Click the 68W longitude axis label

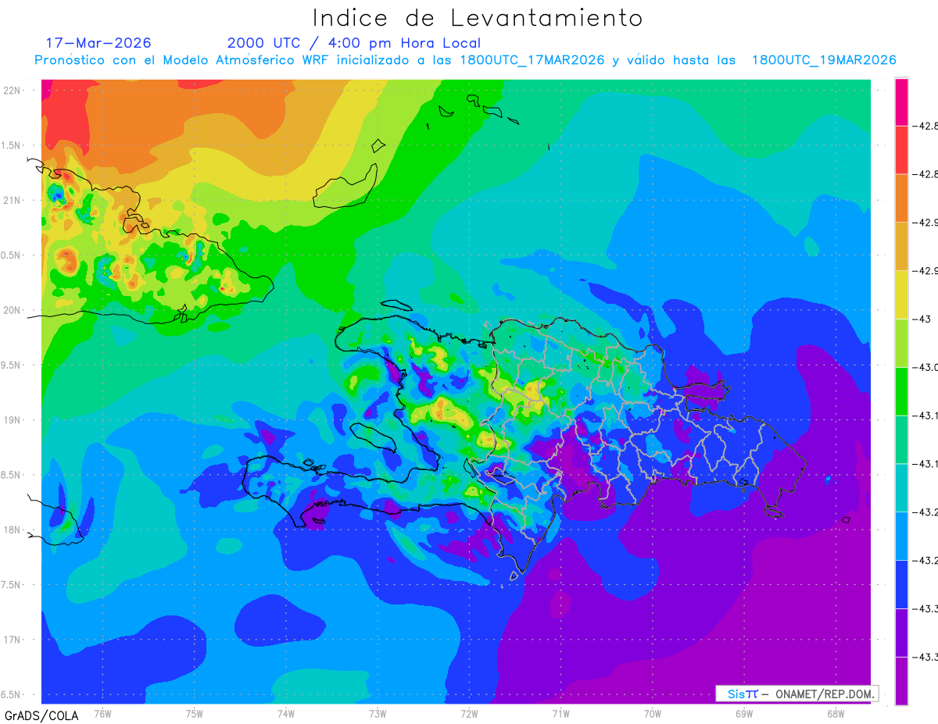coord(835,713)
